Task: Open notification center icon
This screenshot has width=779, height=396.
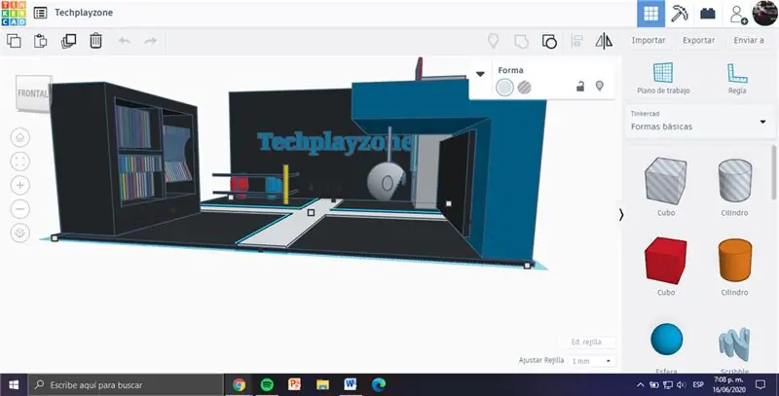Action: [x=760, y=384]
